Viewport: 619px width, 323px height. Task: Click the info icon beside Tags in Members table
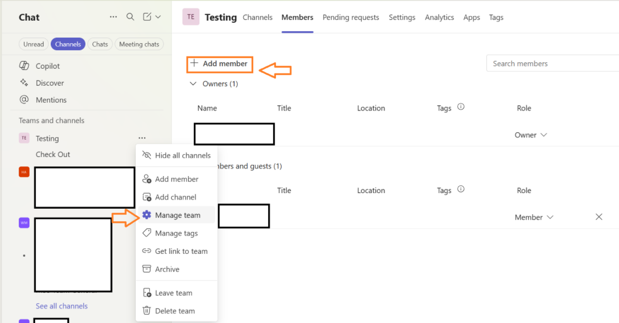pos(461,189)
